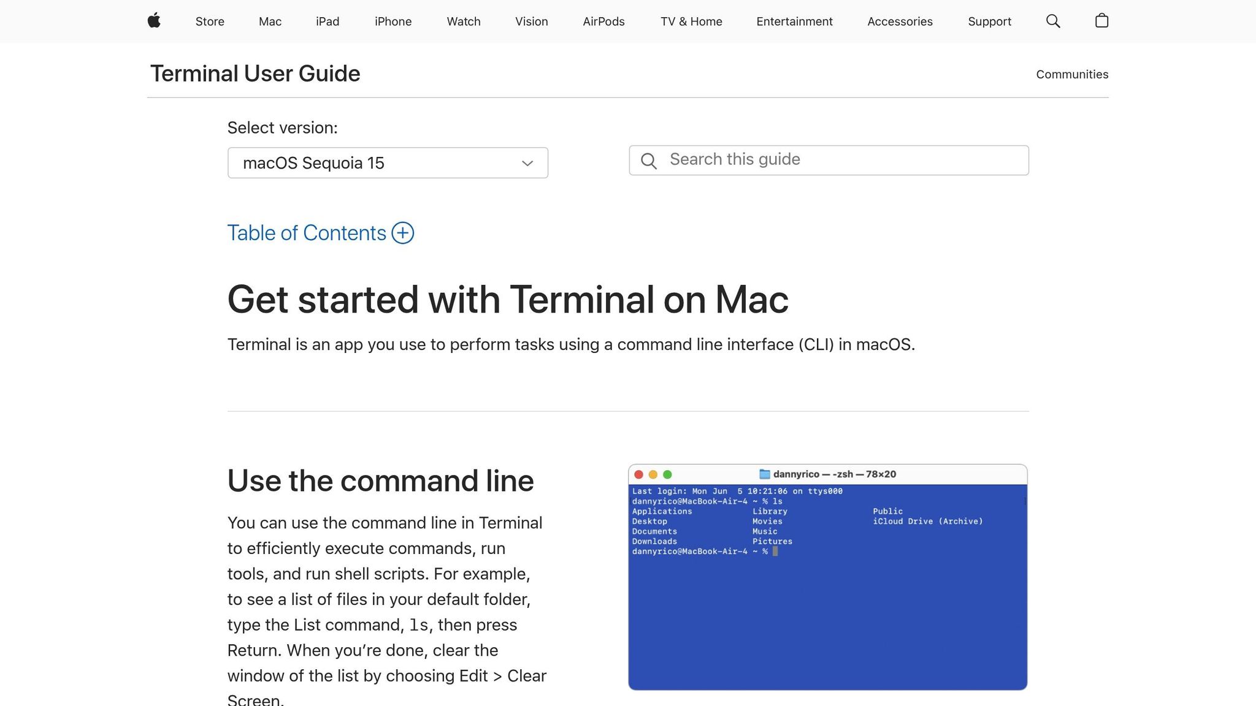Open the iPhone menu item
The width and height of the screenshot is (1256, 706).
393,21
